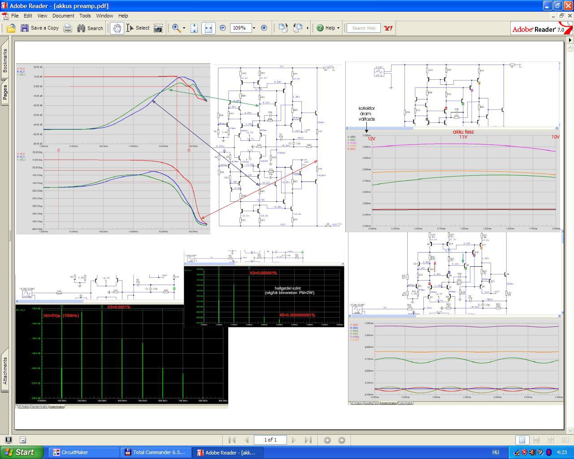This screenshot has height=459, width=574.
Task: Open zoom percentage dropdown arrow
Action: click(254, 28)
